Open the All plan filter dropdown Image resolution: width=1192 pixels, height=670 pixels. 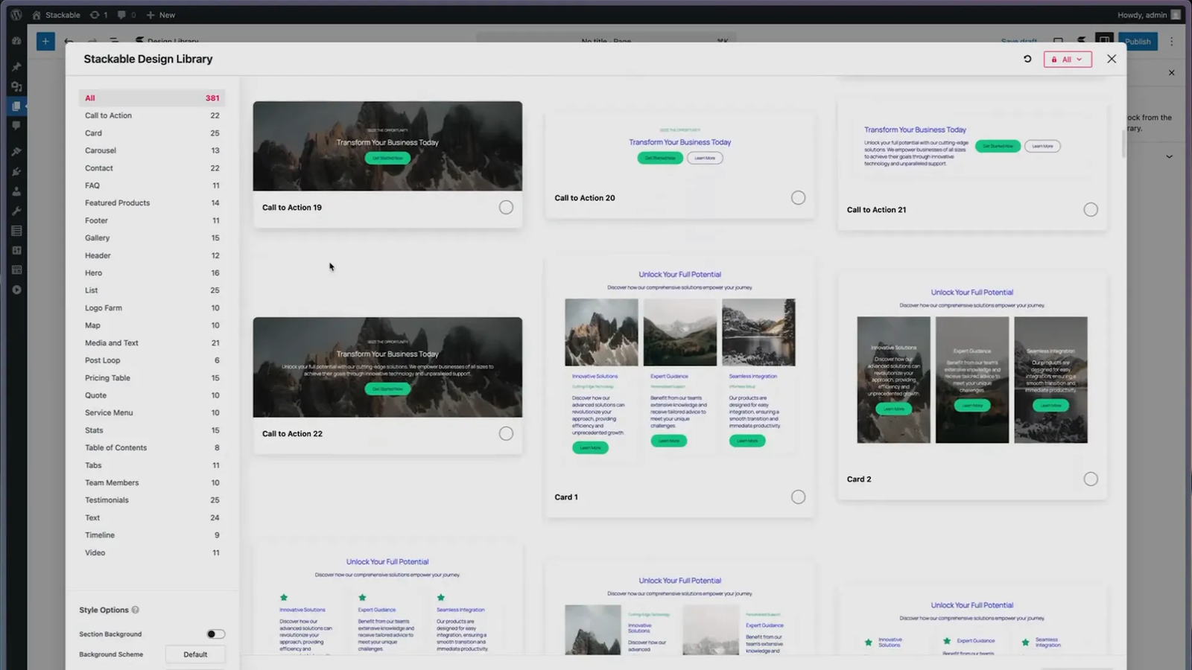point(1068,60)
